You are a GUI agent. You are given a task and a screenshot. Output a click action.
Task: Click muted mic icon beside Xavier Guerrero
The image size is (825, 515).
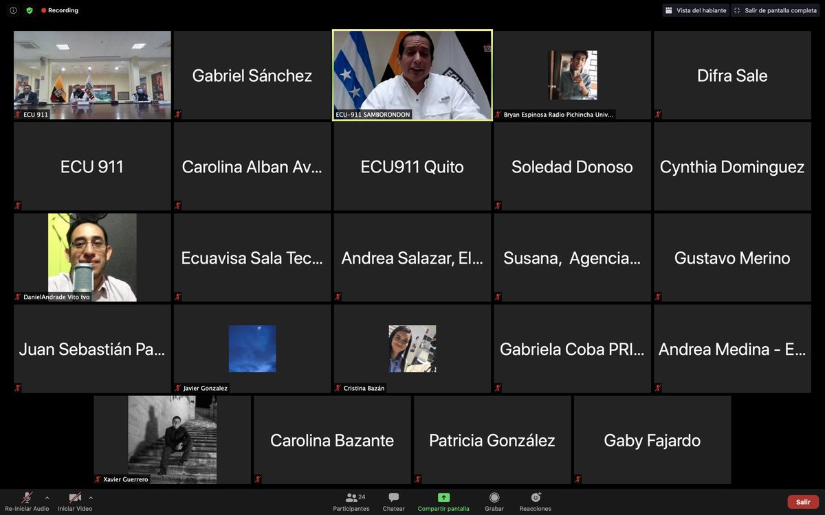click(x=98, y=479)
